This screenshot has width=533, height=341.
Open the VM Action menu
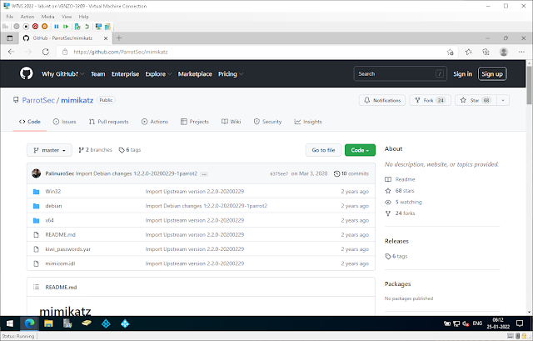pyautogui.click(x=27, y=17)
